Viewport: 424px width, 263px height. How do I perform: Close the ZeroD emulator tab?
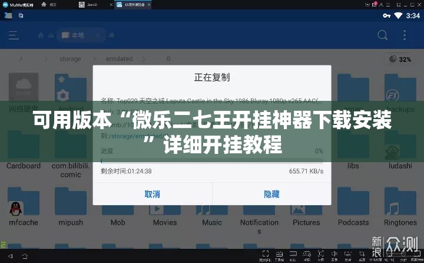111,5
